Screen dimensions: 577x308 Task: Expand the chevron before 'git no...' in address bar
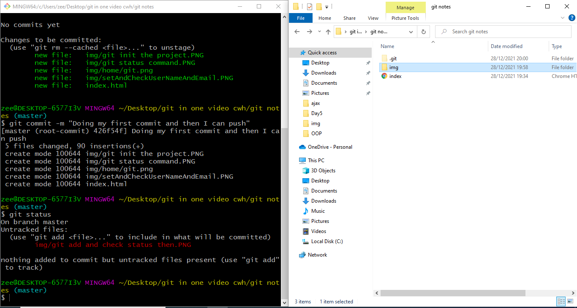click(x=366, y=32)
